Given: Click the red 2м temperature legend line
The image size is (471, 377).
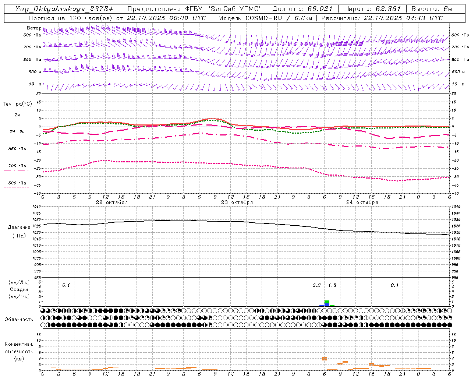Looking at the screenshot, I should pyautogui.click(x=17, y=119).
